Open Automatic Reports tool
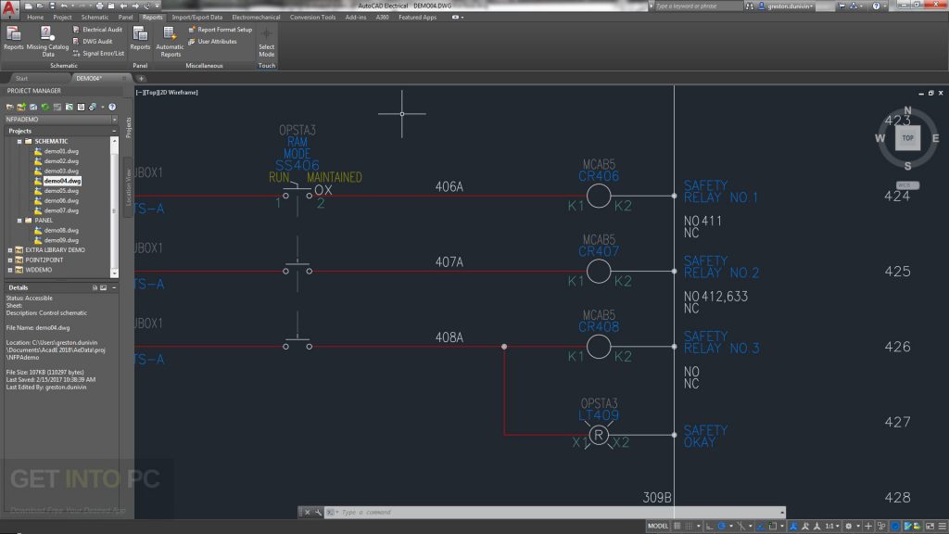The width and height of the screenshot is (949, 534). [170, 41]
